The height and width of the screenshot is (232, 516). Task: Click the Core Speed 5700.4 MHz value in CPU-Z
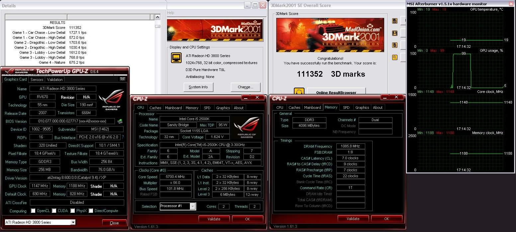pos(176,177)
